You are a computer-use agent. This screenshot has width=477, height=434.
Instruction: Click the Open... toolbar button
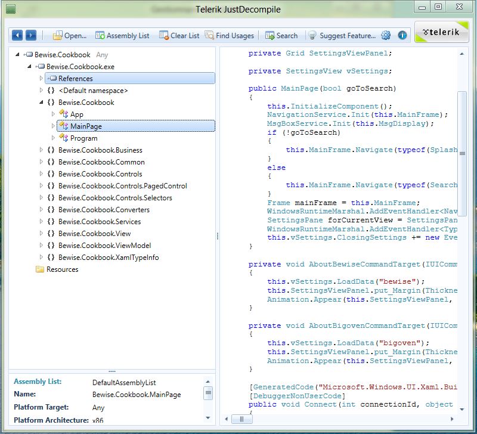(x=70, y=36)
